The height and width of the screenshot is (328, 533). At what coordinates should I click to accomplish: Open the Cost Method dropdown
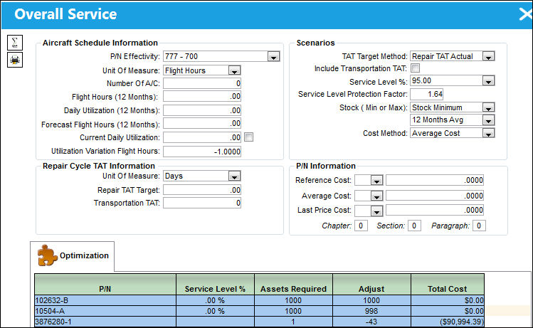pyautogui.click(x=488, y=133)
